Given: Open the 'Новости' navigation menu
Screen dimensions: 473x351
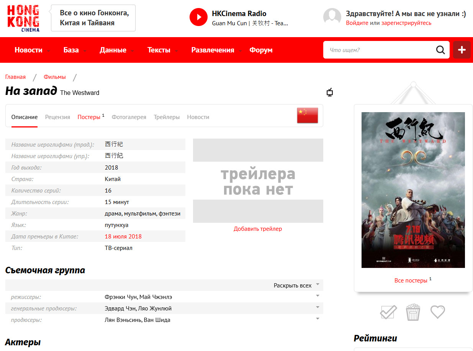Looking at the screenshot, I should click(x=29, y=50).
